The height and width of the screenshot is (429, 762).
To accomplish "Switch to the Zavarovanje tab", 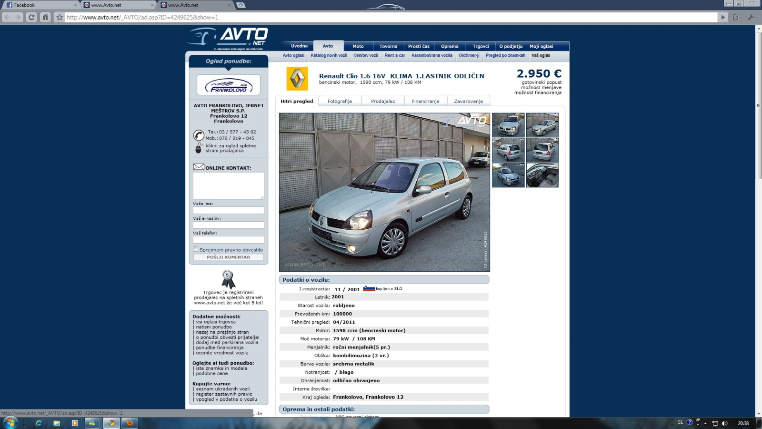I will (x=469, y=101).
